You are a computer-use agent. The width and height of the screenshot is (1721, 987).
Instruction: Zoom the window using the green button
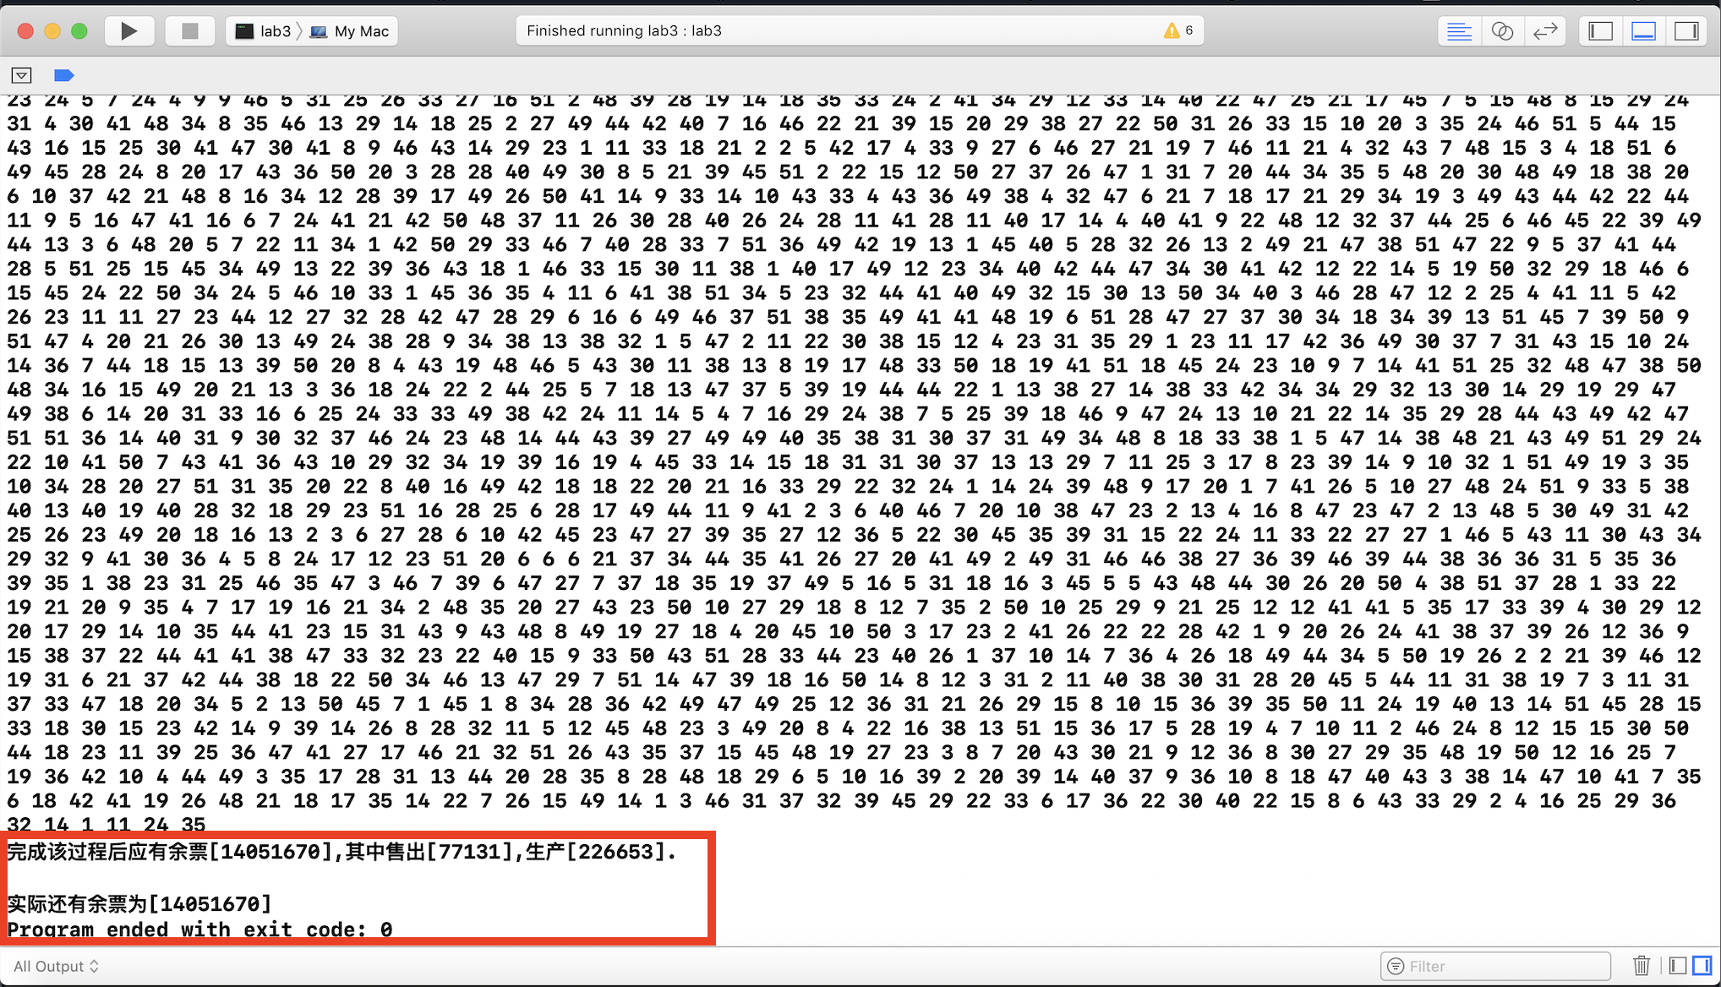pyautogui.click(x=79, y=31)
